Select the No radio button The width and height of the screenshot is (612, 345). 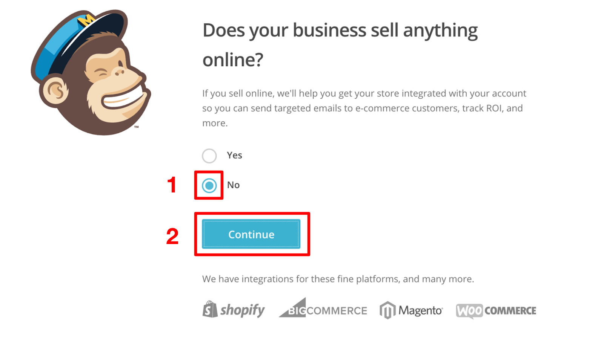(209, 185)
